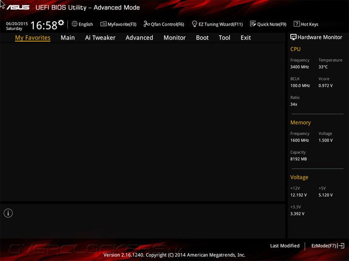
Task: Switch to the Tool tab
Action: [x=224, y=38]
